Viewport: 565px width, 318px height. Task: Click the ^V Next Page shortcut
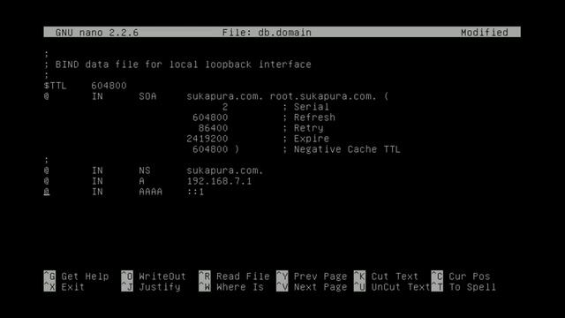point(312,287)
